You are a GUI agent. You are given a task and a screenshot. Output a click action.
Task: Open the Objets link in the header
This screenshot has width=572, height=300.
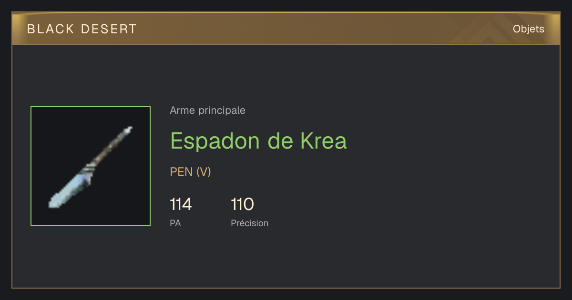click(x=528, y=29)
